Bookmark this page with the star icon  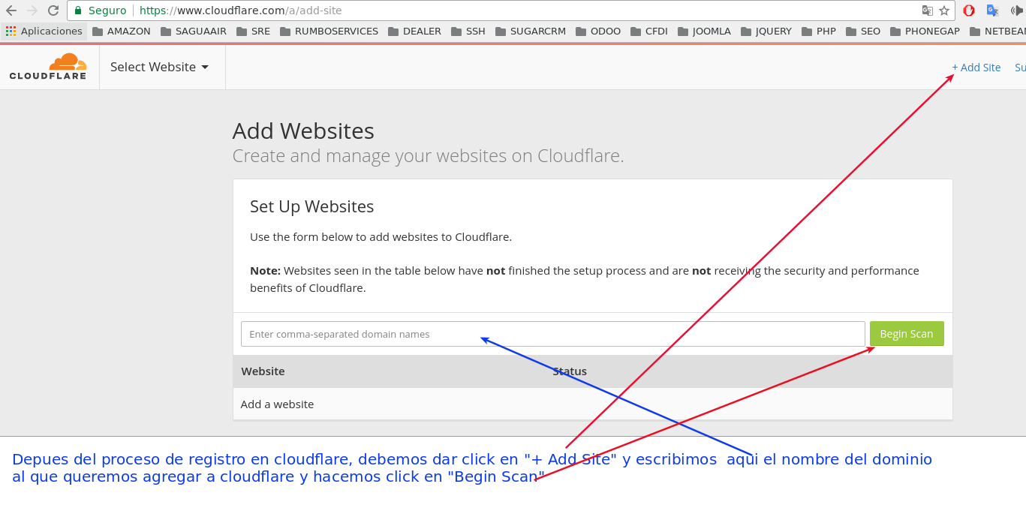coord(944,11)
